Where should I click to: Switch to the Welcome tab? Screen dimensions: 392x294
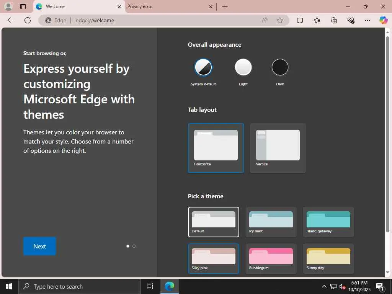(79, 7)
